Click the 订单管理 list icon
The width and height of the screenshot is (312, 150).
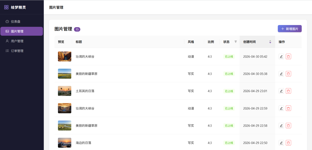(7, 51)
